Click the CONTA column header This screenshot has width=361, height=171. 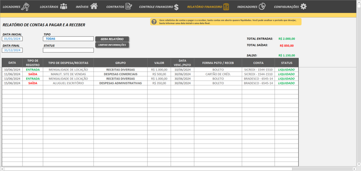[x=258, y=63]
